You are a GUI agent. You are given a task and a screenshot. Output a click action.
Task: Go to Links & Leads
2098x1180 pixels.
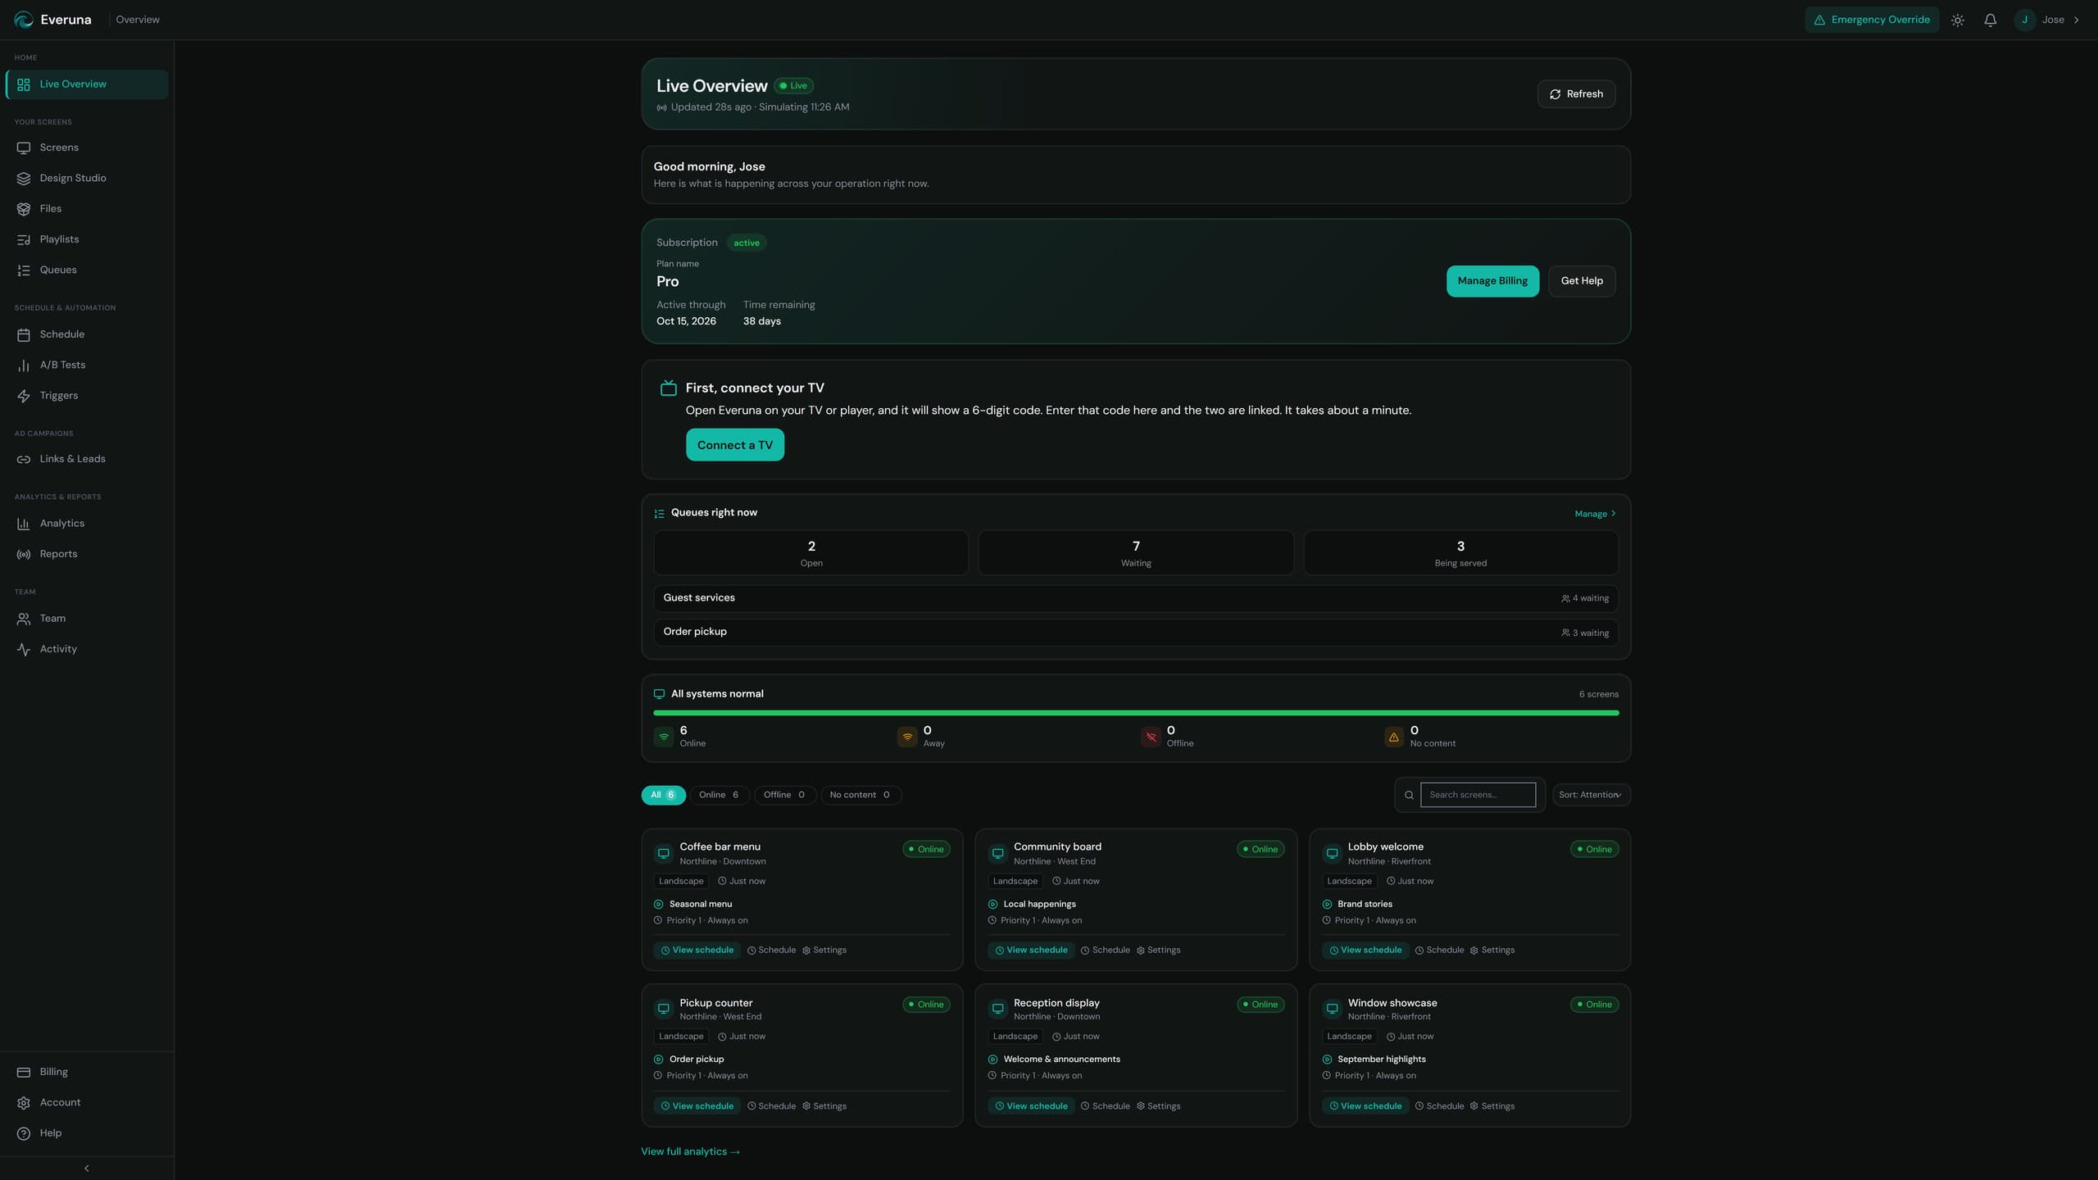click(86, 459)
